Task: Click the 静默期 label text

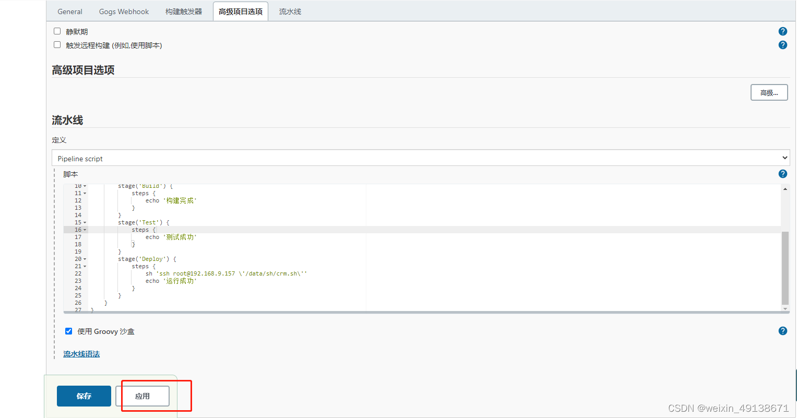Action: pyautogui.click(x=77, y=32)
